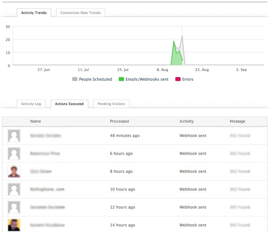The width and height of the screenshot is (271, 232).
Task: Sort by the Processed column header
Action: tap(119, 121)
